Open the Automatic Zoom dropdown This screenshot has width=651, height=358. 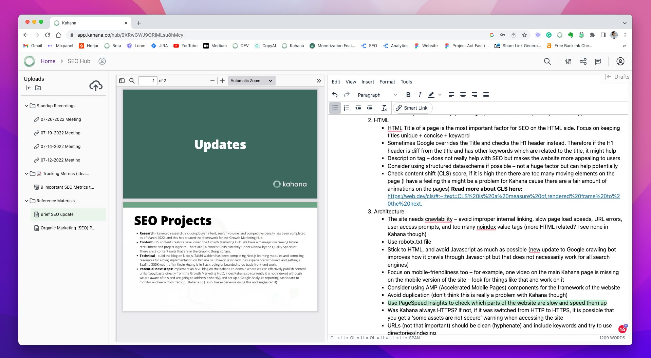pyautogui.click(x=251, y=81)
